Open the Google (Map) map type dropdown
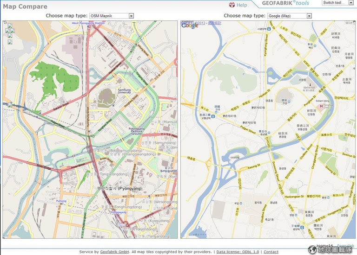The width and height of the screenshot is (357, 255). coord(290,16)
